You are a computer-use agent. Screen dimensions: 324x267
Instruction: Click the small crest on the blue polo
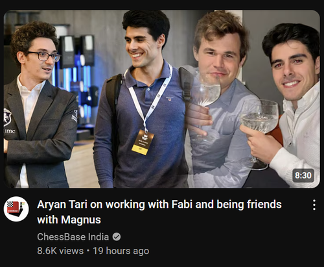(x=170, y=99)
